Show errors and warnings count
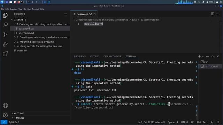The width and height of the screenshot is (223, 125). [x=14, y=122]
